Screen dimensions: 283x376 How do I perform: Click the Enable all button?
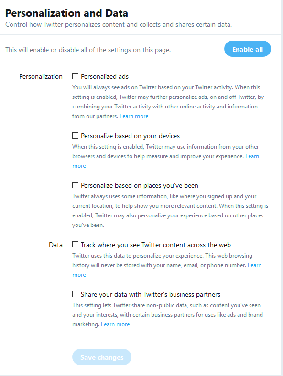click(248, 49)
